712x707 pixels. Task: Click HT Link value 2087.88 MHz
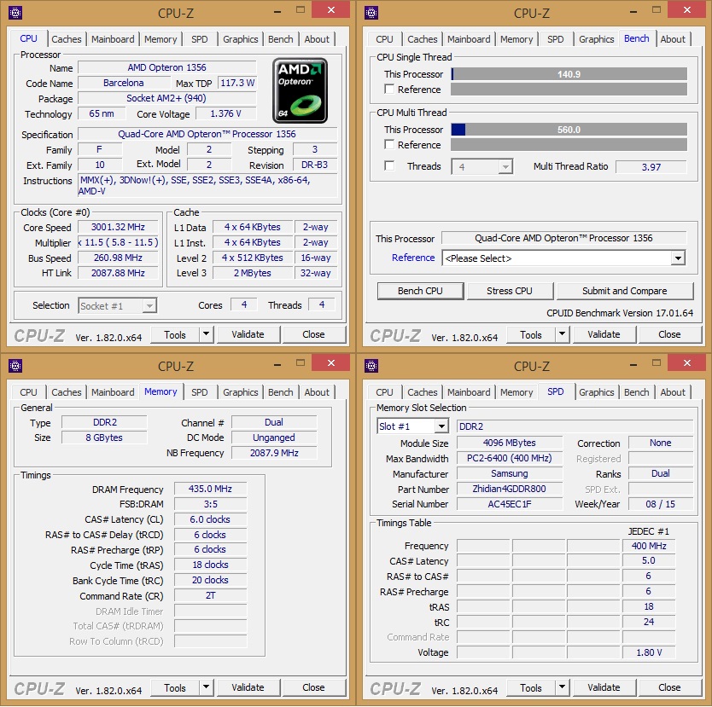pos(118,273)
